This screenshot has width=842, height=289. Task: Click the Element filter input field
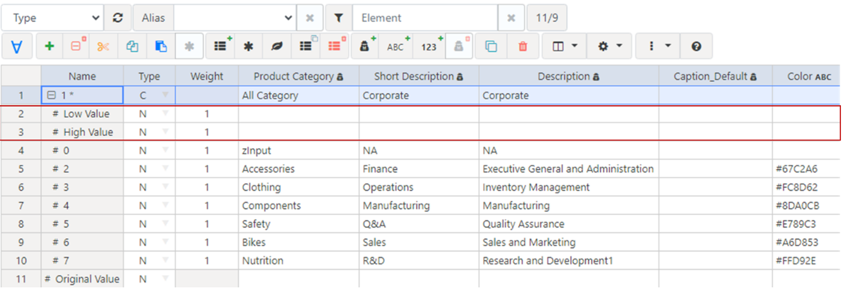coord(425,18)
